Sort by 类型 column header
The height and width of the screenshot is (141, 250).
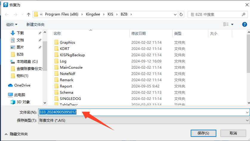(178, 33)
